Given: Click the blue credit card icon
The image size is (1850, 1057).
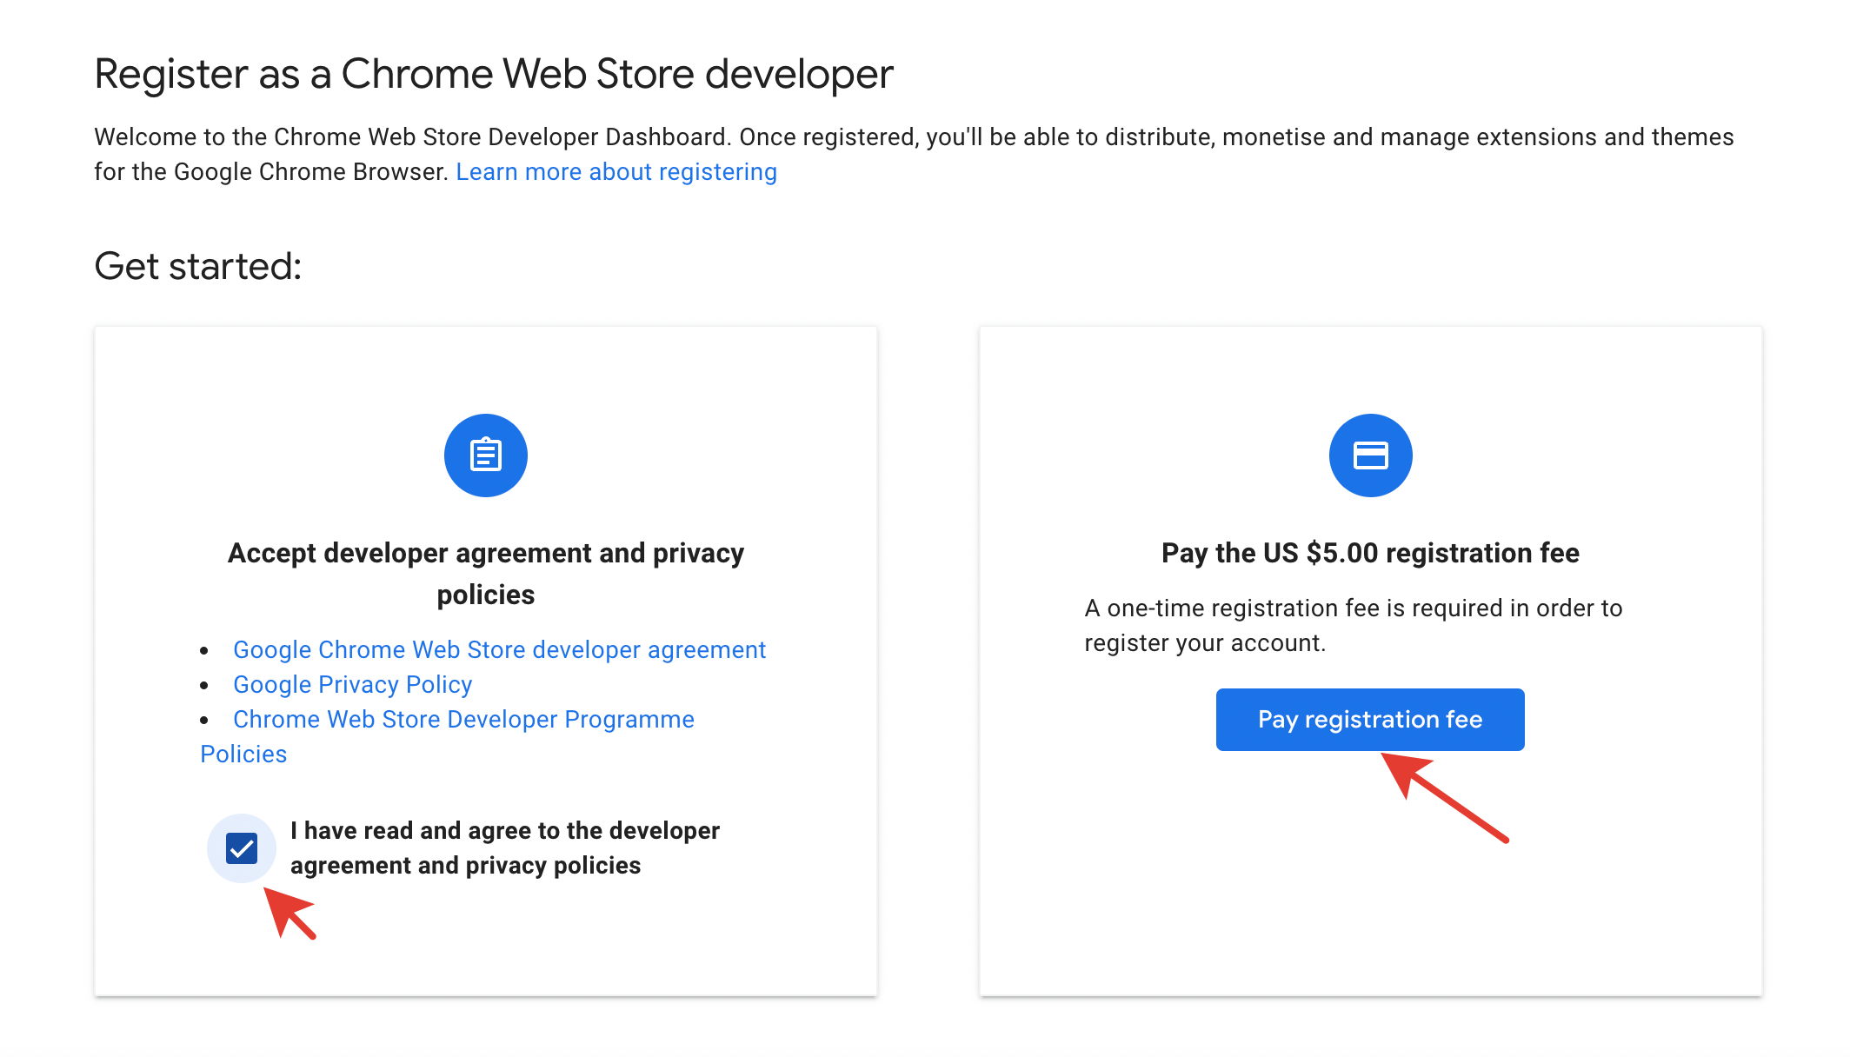Looking at the screenshot, I should coord(1370,455).
